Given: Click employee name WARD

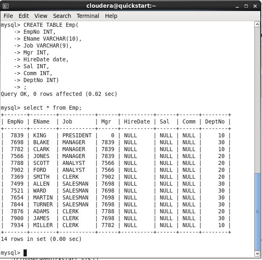Looking at the screenshot, I should (x=40, y=191).
